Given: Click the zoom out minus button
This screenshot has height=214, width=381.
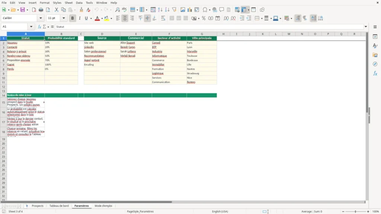Looking at the screenshot, I should pyautogui.click(x=343, y=211).
